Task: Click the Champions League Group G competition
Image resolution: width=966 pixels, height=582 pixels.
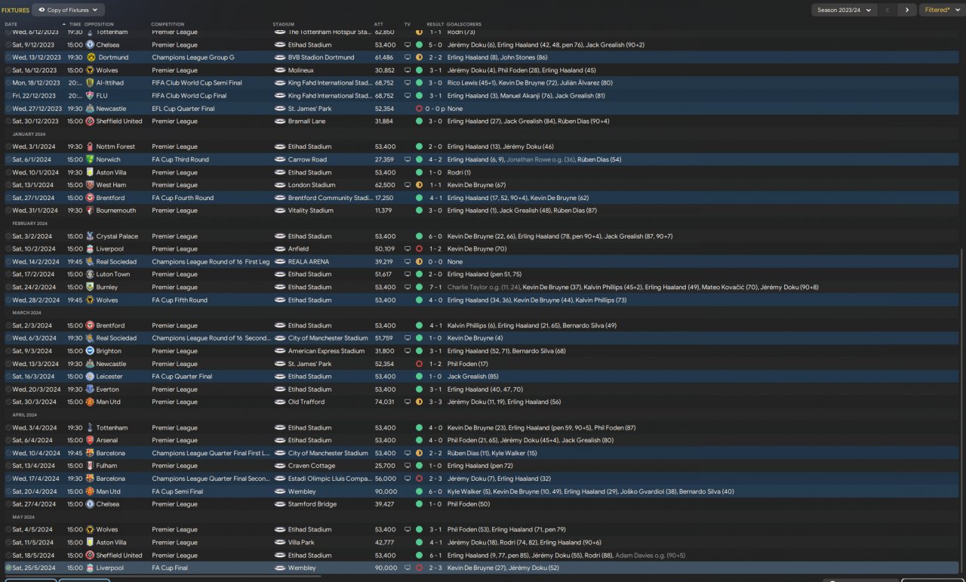Action: (193, 57)
